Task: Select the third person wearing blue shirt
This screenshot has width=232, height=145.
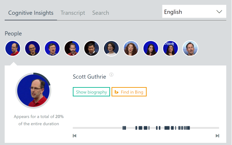Action: [52, 48]
